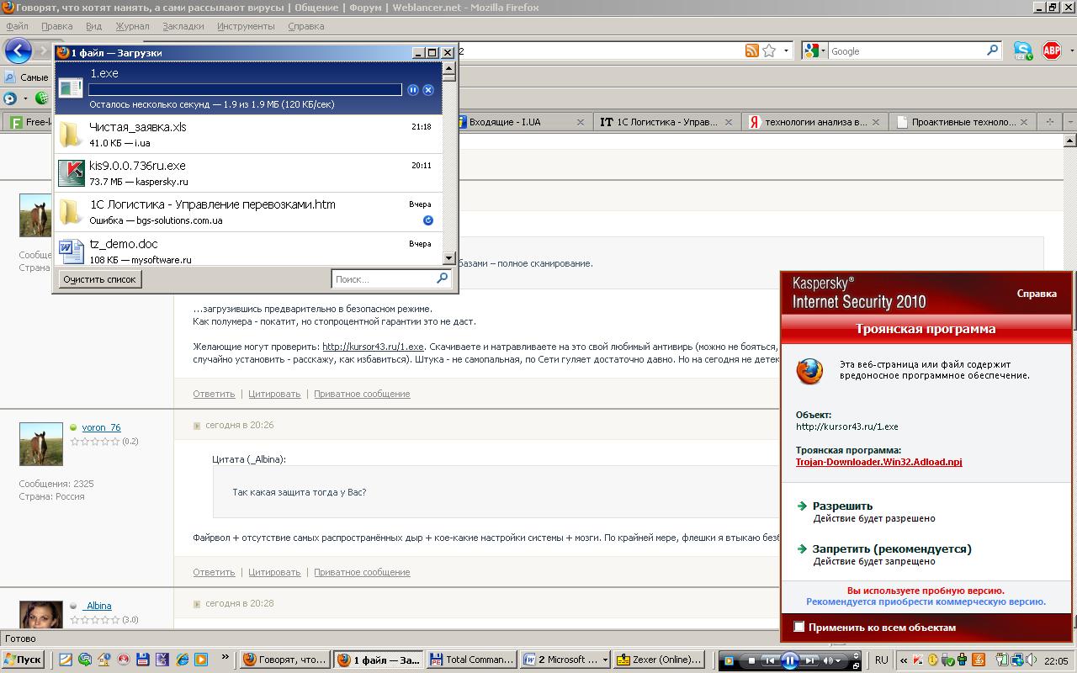Close the Проактивные техноло... tab
Image resolution: width=1077 pixels, height=673 pixels.
click(1025, 122)
